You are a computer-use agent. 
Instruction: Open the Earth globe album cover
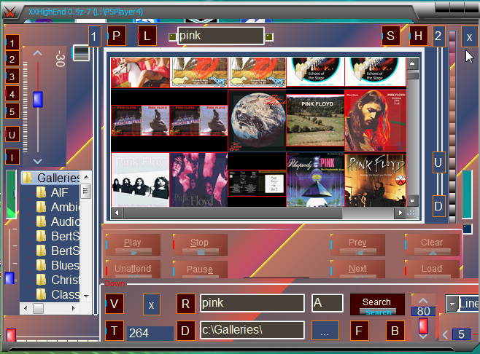[257, 121]
